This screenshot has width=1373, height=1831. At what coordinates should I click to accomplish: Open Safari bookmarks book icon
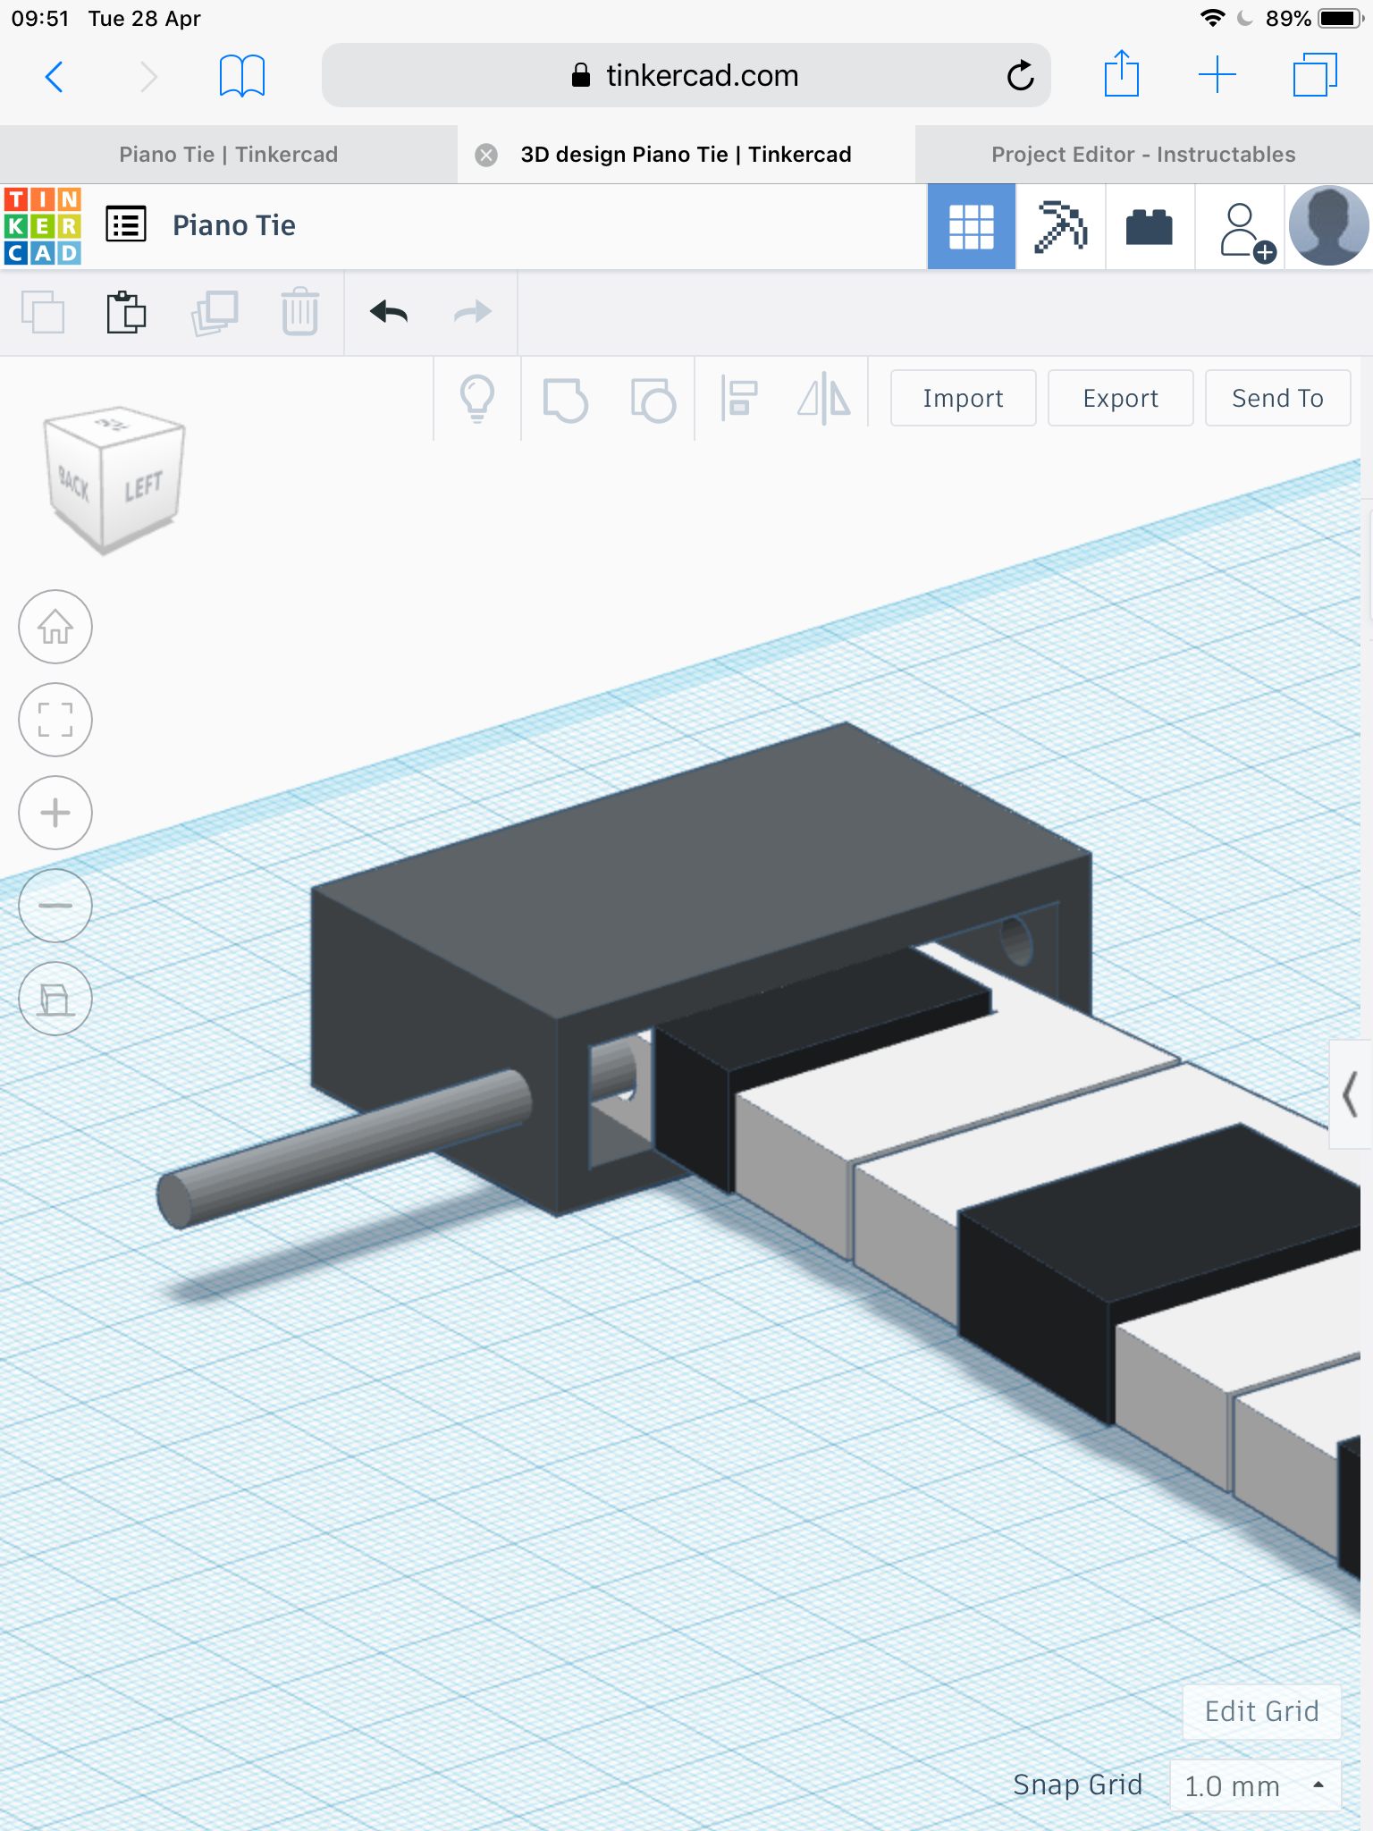241,76
